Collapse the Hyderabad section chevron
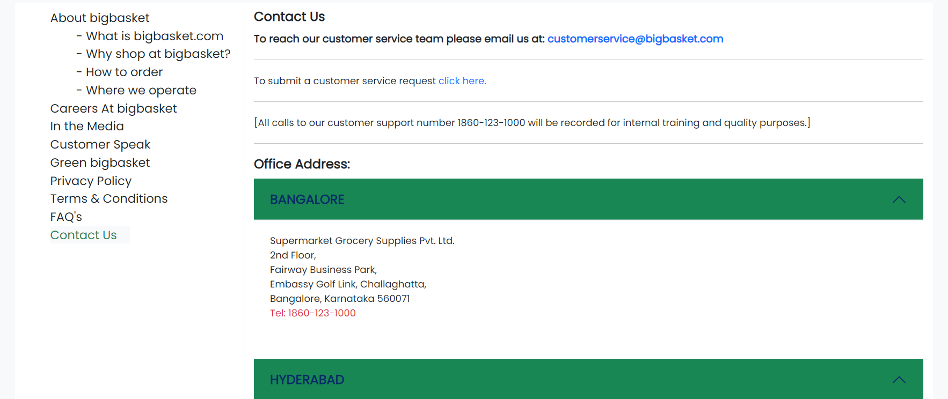Viewport: 948px width, 399px height. (x=899, y=380)
